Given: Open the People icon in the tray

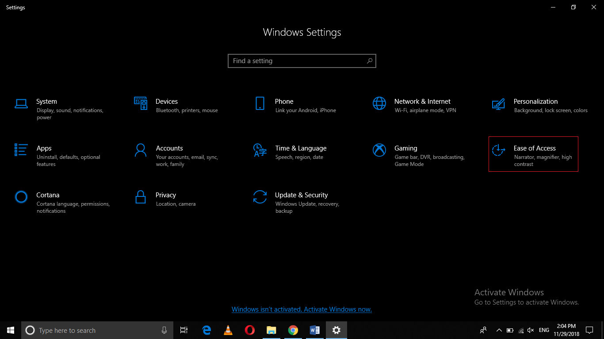Looking at the screenshot, I should pos(483,330).
